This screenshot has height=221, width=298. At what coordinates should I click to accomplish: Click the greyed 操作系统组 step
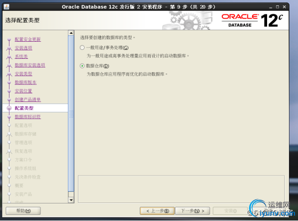click(x=26, y=168)
